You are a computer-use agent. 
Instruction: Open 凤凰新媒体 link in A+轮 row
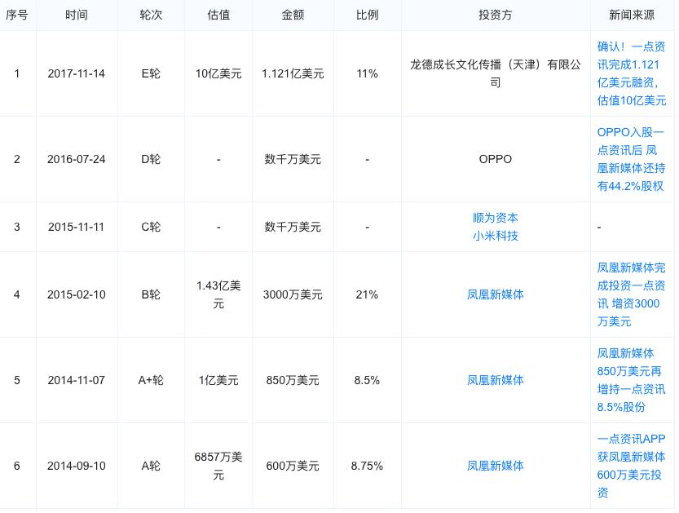[x=495, y=380]
